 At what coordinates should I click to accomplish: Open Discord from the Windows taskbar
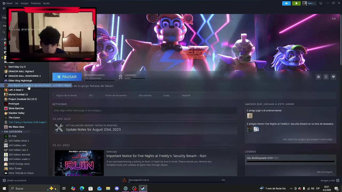point(117,189)
